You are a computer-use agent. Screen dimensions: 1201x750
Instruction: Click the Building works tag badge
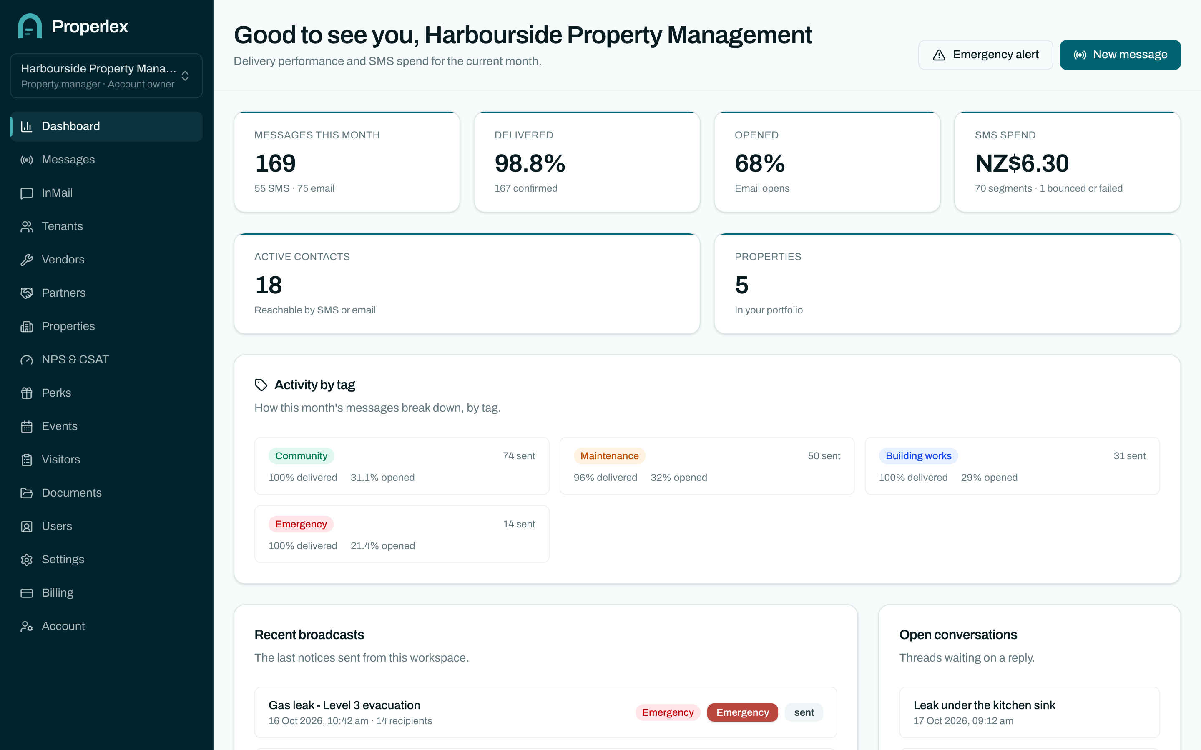point(918,456)
